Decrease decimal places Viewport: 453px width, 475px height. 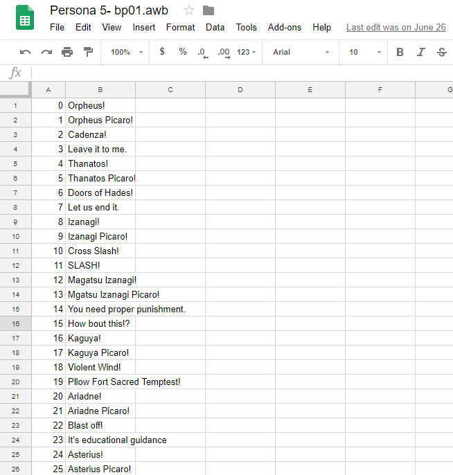click(202, 52)
